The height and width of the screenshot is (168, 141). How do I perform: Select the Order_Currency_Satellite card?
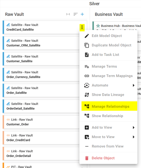click(41, 74)
